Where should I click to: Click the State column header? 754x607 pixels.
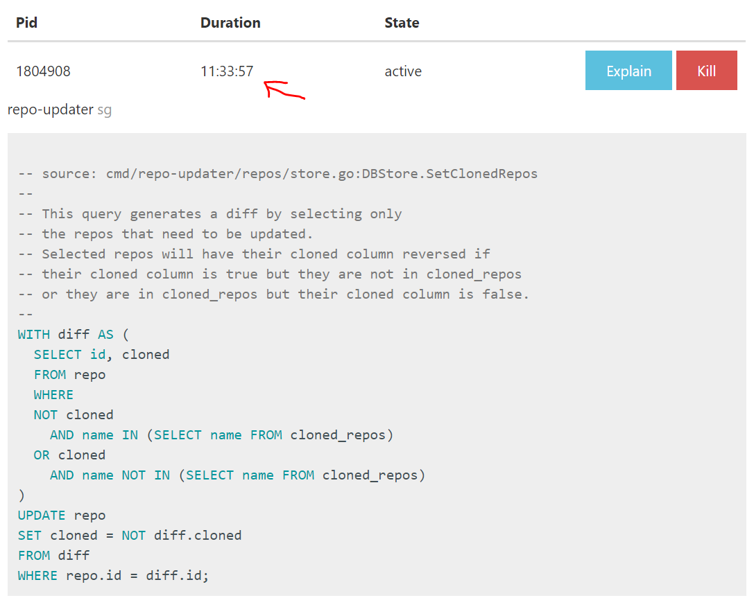402,23
